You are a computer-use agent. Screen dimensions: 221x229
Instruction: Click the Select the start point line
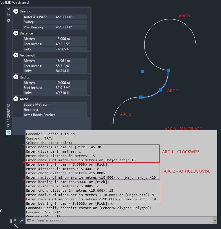point(49,143)
